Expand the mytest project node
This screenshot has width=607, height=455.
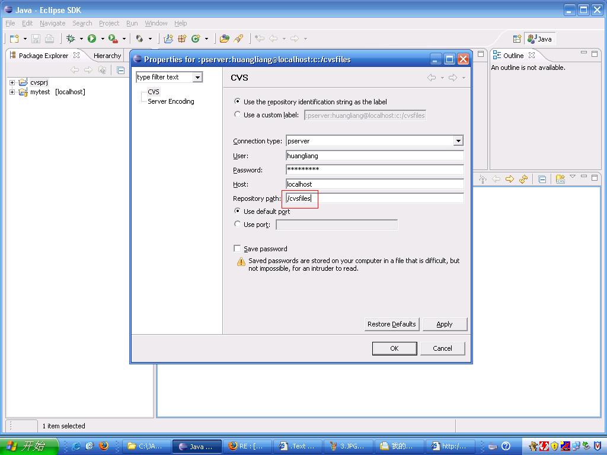click(x=12, y=92)
